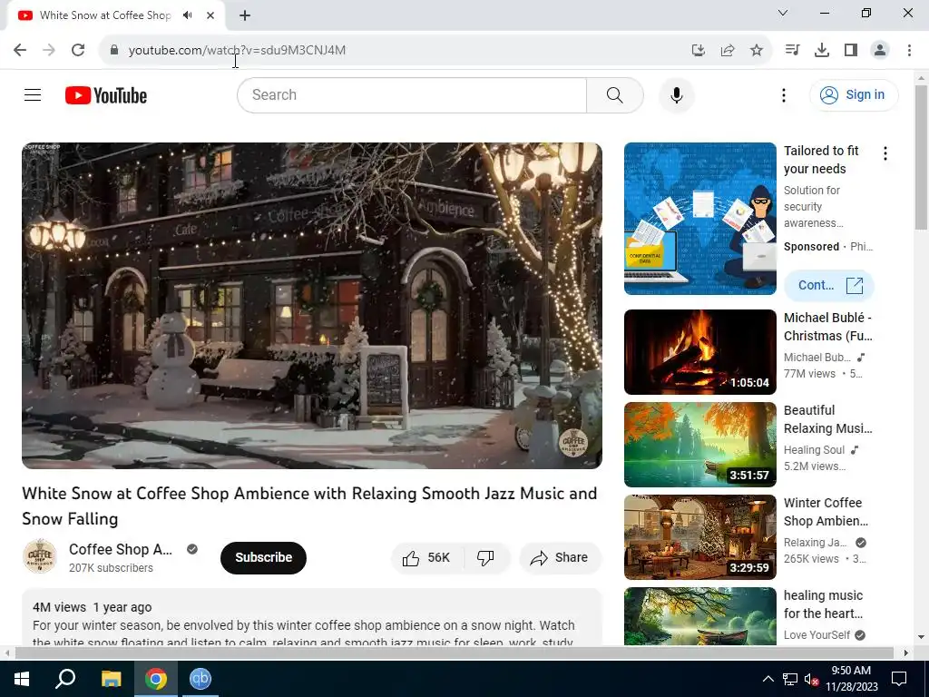
Task: Go to YouTube home via logo
Action: 106,95
